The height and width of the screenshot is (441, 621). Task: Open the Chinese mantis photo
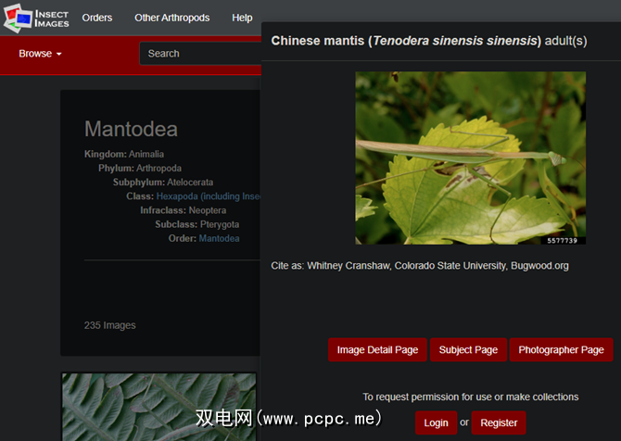point(471,157)
